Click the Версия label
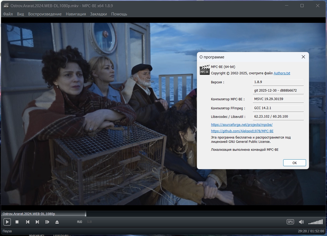Viewport: 327px width, 236px height. (218, 82)
